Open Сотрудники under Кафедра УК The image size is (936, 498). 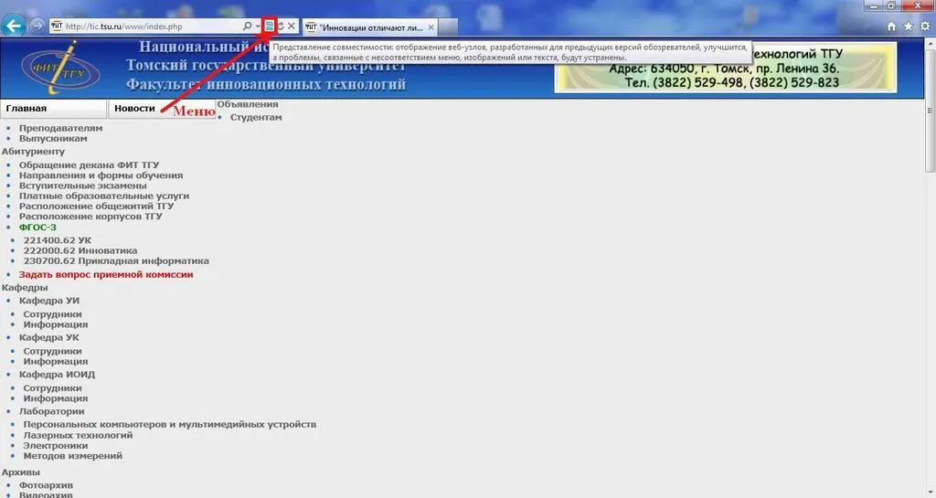(52, 351)
